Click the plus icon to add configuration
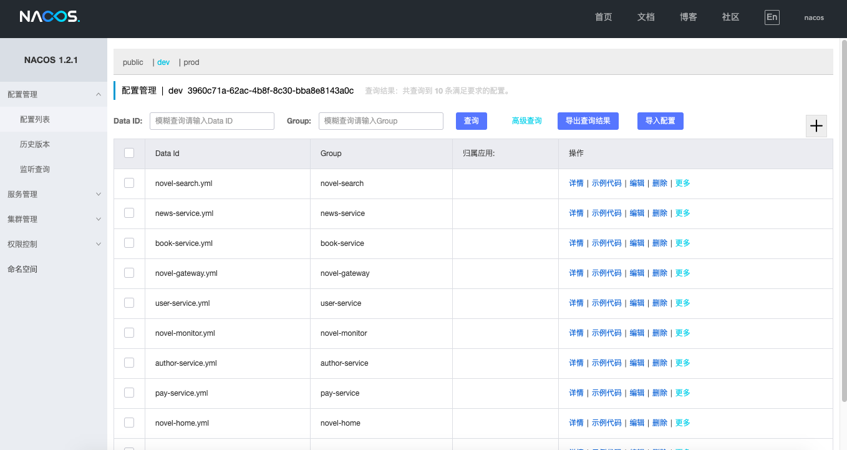Viewport: 847px width, 450px height. click(816, 126)
